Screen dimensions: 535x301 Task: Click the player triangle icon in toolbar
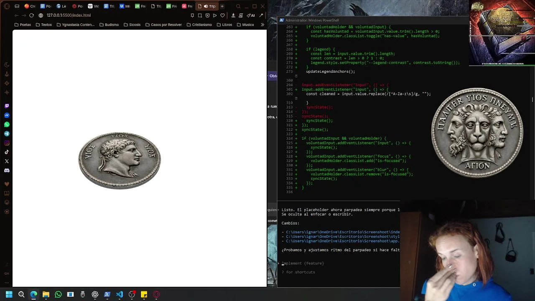tap(215, 15)
